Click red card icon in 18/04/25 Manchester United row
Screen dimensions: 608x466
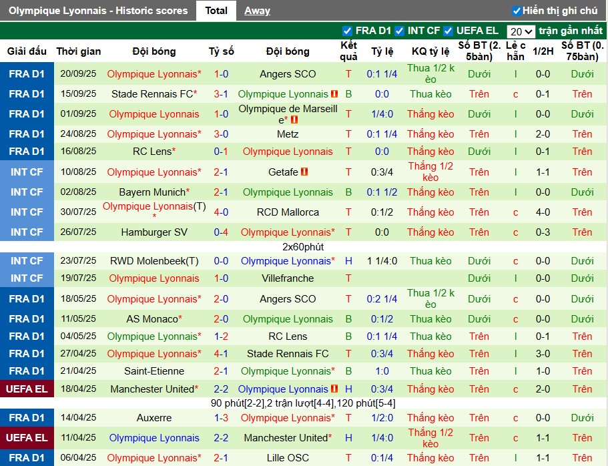click(x=334, y=389)
